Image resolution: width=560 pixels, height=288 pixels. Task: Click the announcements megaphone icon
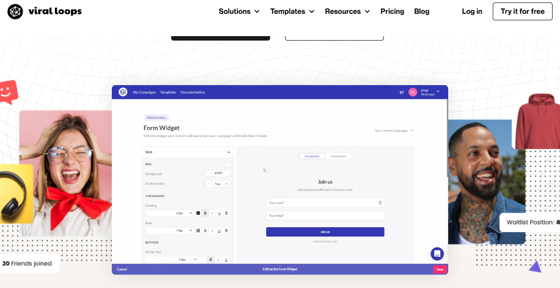[402, 92]
